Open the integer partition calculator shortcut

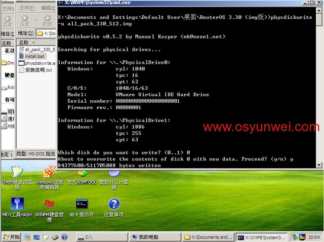click(x=114, y=179)
